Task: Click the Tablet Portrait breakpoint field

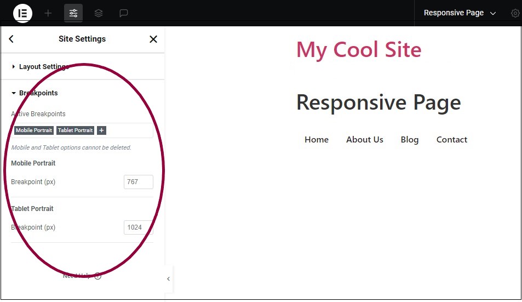Action: tap(138, 227)
